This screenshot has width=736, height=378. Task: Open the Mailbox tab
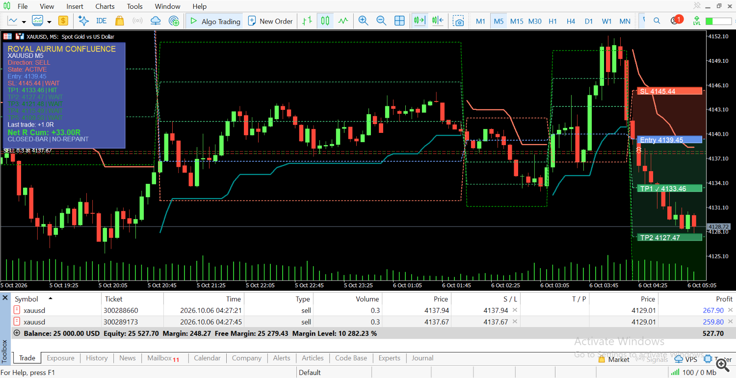[x=163, y=358]
